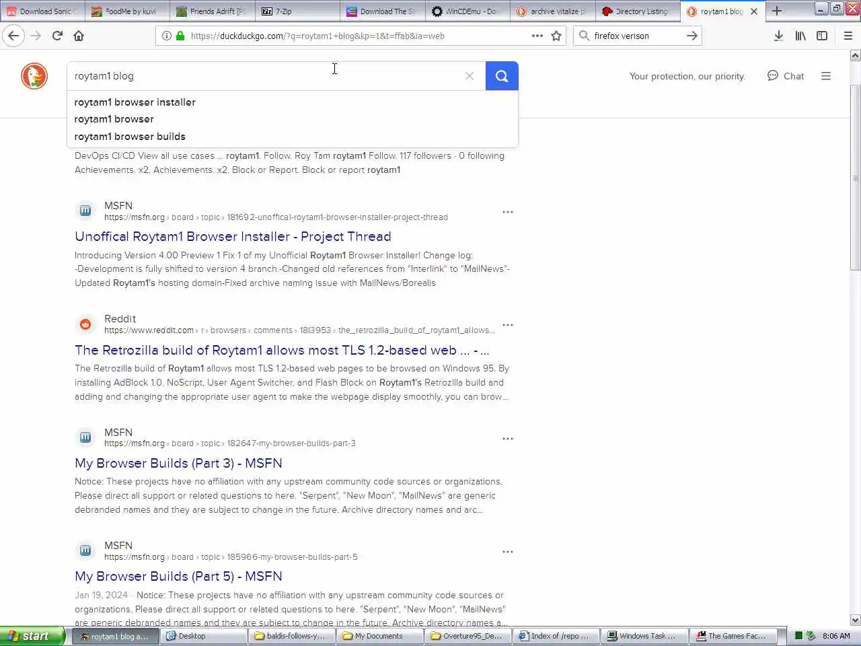
Task: Open 'My Browser Builds (Part 3) - MSFN' link
Action: pos(178,463)
